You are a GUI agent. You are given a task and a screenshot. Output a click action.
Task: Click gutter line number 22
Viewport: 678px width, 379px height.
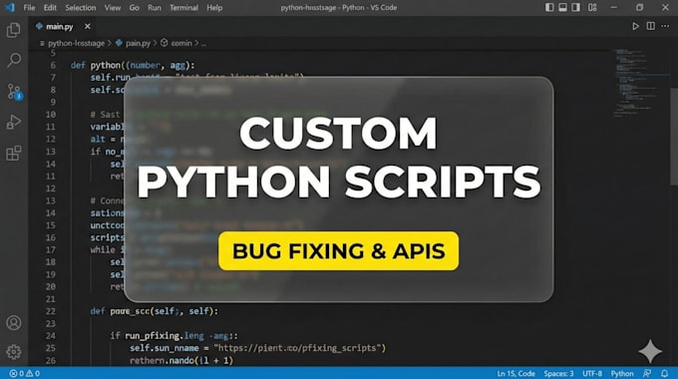tap(51, 311)
